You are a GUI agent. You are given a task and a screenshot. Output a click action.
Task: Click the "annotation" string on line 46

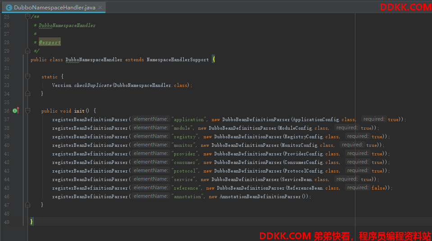tap(187, 196)
